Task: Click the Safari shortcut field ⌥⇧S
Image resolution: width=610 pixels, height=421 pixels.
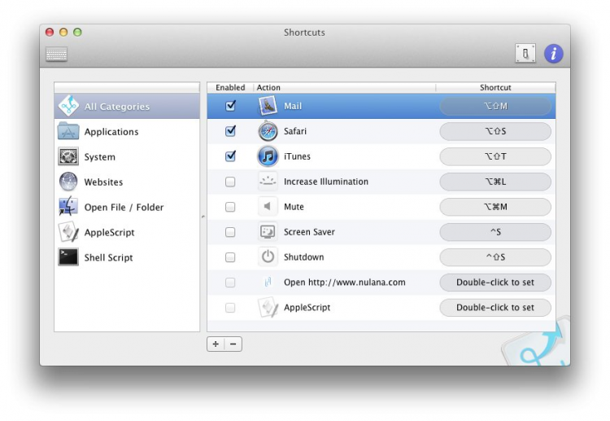Action: (x=495, y=131)
